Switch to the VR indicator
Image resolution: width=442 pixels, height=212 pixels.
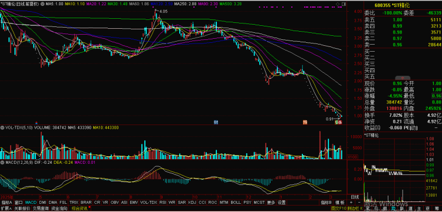(x=105, y=203)
